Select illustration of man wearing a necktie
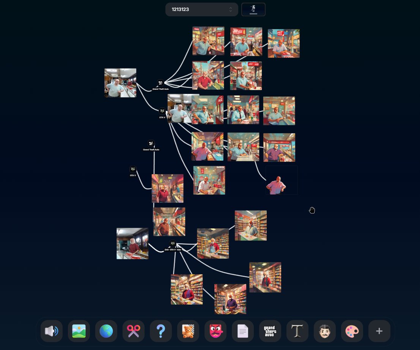This screenshot has height=350, width=420. [243, 110]
